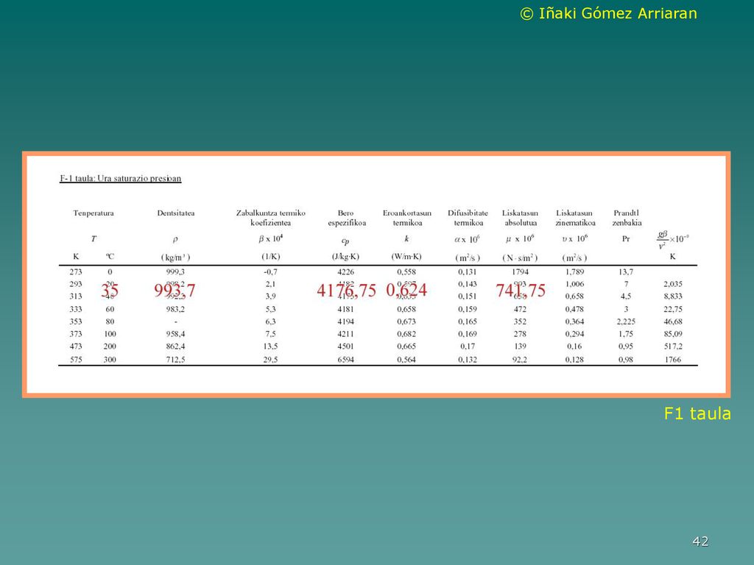The width and height of the screenshot is (754, 565).
Task: Click the 'Dentsitatea' column header
Action: click(x=175, y=213)
